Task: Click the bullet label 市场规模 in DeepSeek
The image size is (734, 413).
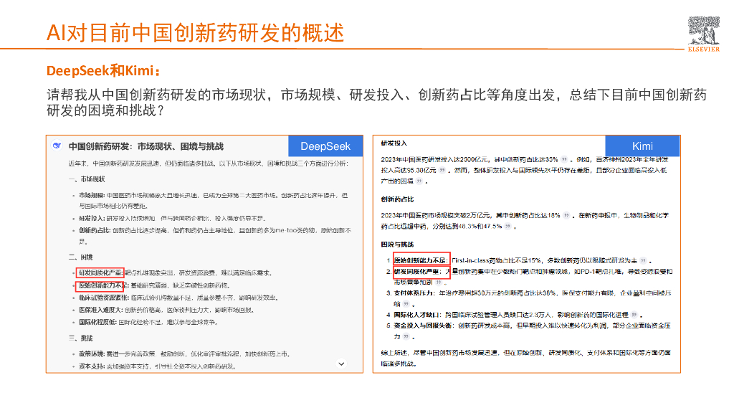Action: pyautogui.click(x=92, y=195)
